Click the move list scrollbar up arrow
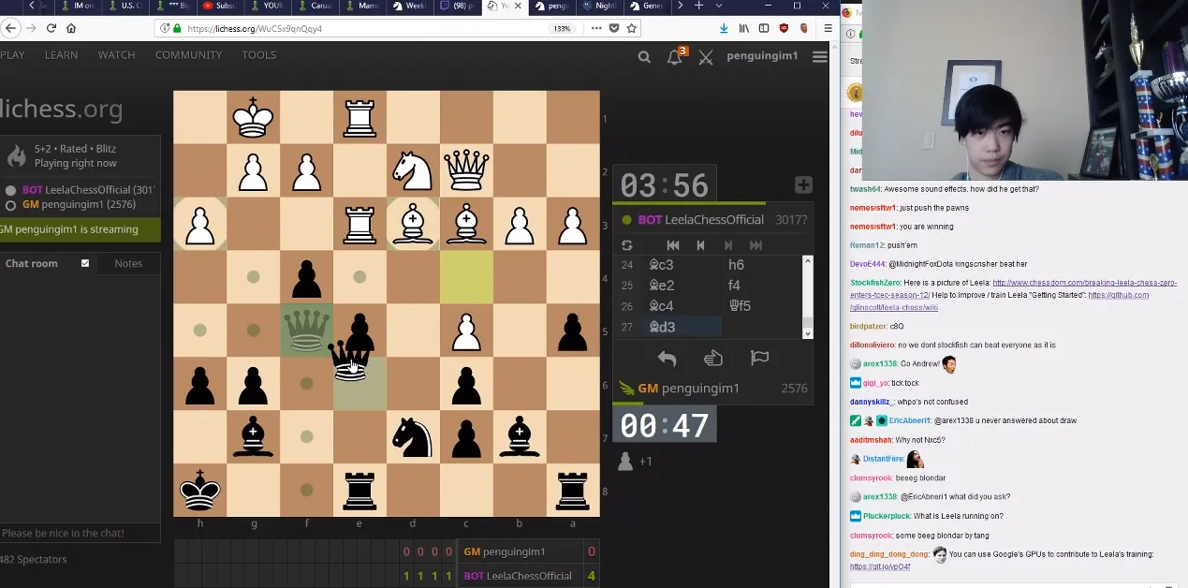The width and height of the screenshot is (1188, 588). pyautogui.click(x=808, y=259)
